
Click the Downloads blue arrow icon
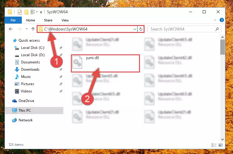coord(17,69)
